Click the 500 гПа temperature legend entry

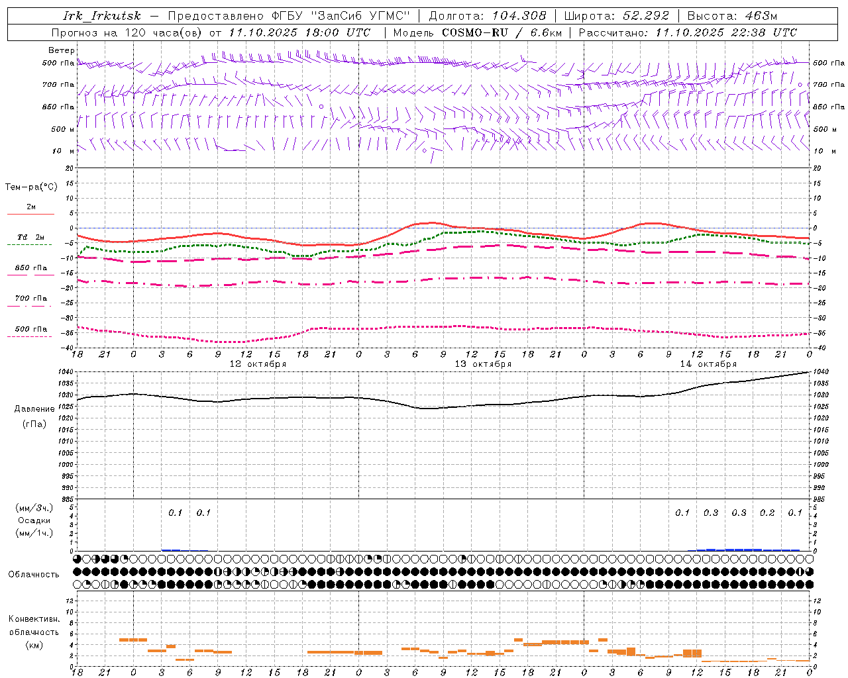pyautogui.click(x=30, y=329)
